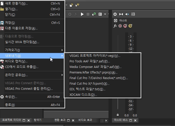Viewport: 175px width, 126px height.
Task: Click the play-from-cursor preview icon
Action: (x=94, y=14)
